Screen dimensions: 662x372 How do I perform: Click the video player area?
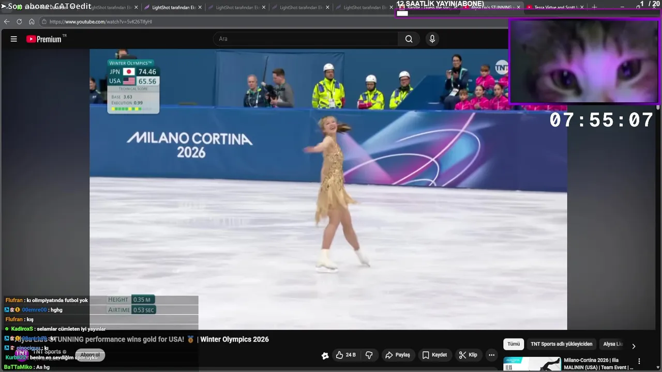(328, 189)
